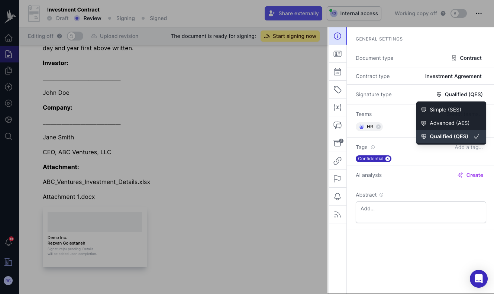Open the Home icon in left sidebar
Image resolution: width=494 pixels, height=294 pixels.
pyautogui.click(x=9, y=38)
